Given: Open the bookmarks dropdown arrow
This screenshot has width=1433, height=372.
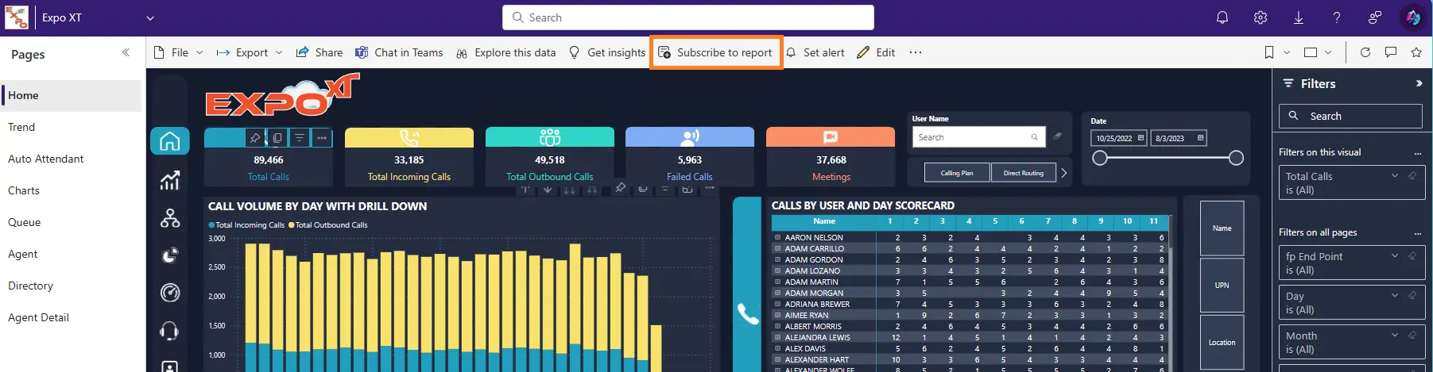Looking at the screenshot, I should 1287,52.
